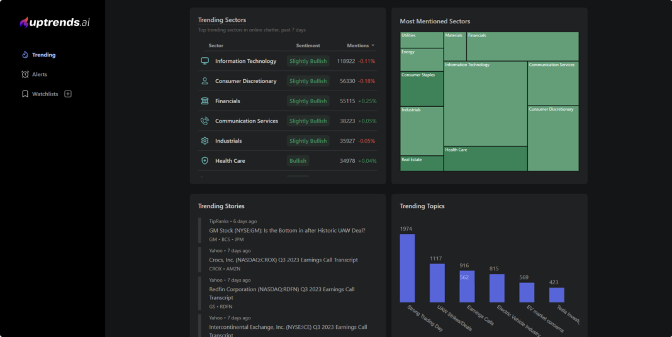Click the uptrends.ai logo
The width and height of the screenshot is (672, 337).
point(54,23)
